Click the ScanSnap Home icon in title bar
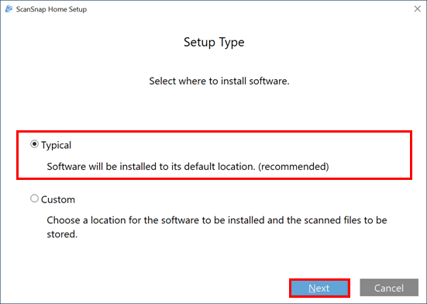Screen dimensions: 427x304 pyautogui.click(x=9, y=9)
